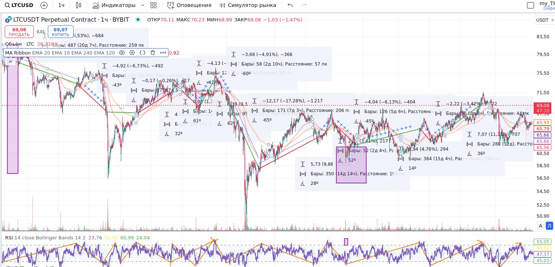Expand the favorite indicators dropdown arrow
This screenshot has width=555, height=267.
point(143,5)
